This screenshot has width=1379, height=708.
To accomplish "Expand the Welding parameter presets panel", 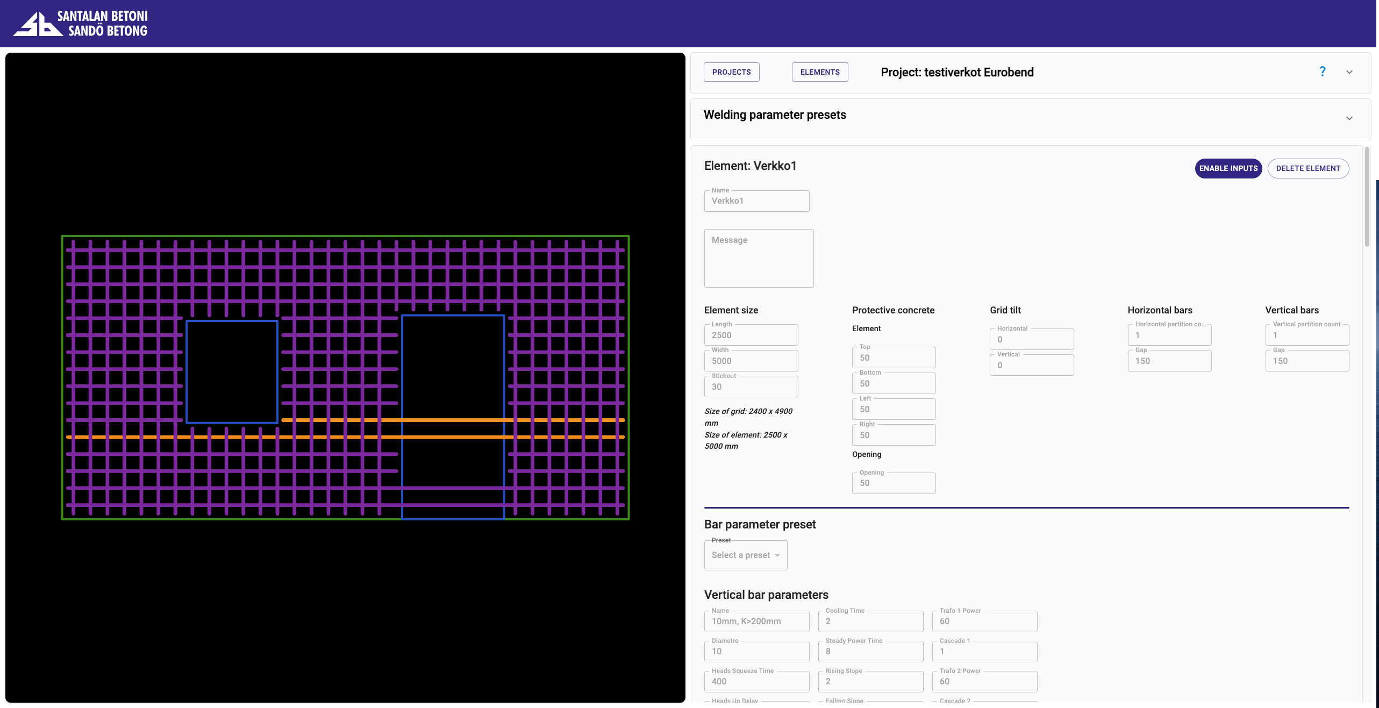I will (x=1349, y=118).
